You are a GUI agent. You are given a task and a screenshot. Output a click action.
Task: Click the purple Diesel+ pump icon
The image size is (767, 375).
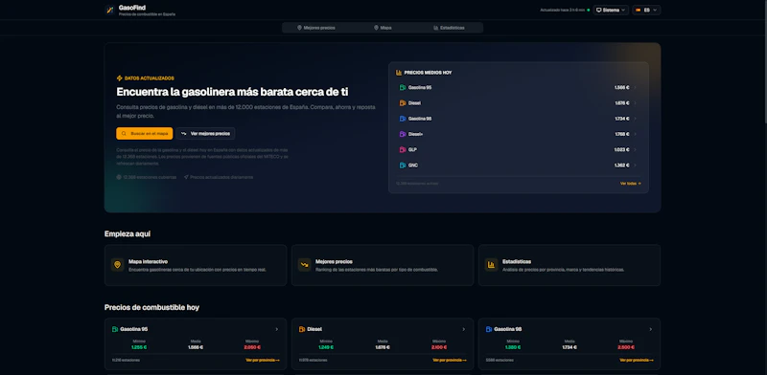point(403,134)
